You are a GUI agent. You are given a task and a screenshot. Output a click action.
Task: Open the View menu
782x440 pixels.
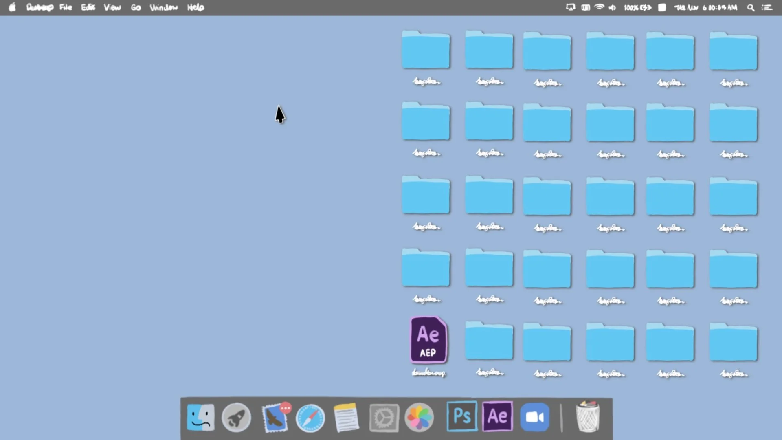click(x=112, y=7)
